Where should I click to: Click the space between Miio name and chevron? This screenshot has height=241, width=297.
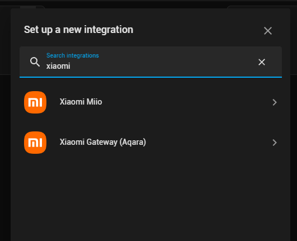187,102
